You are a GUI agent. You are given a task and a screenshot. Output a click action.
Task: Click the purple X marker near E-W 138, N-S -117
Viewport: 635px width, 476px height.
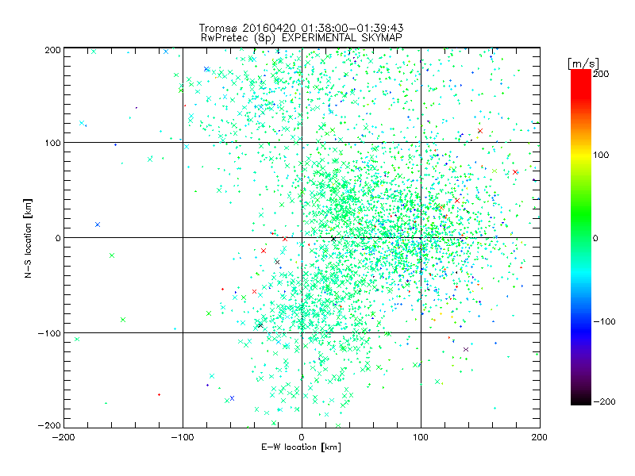pyautogui.click(x=466, y=349)
